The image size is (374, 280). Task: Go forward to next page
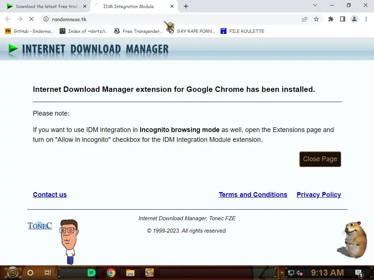pyautogui.click(x=20, y=19)
